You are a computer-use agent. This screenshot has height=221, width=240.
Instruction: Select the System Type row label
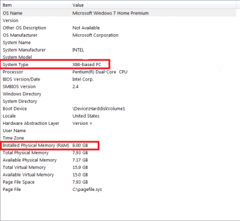[x=16, y=65]
